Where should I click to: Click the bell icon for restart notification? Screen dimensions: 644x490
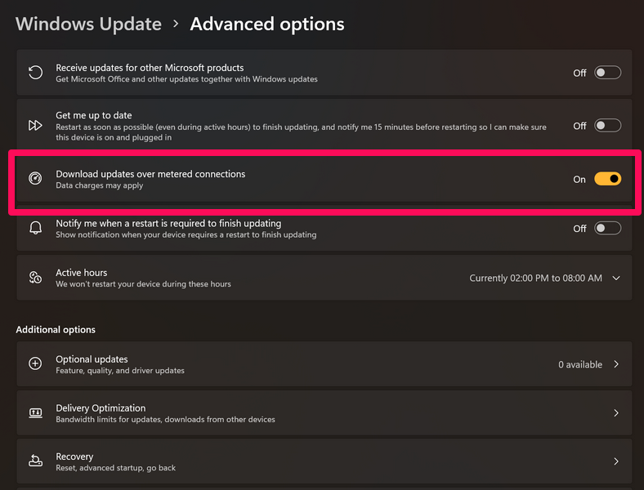pos(35,228)
